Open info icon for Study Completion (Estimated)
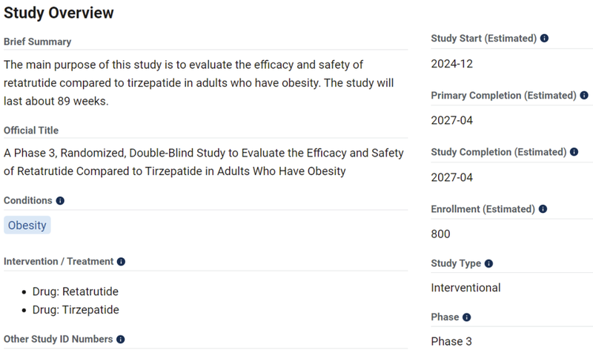Screen dimensions: 593x353 tap(573, 152)
